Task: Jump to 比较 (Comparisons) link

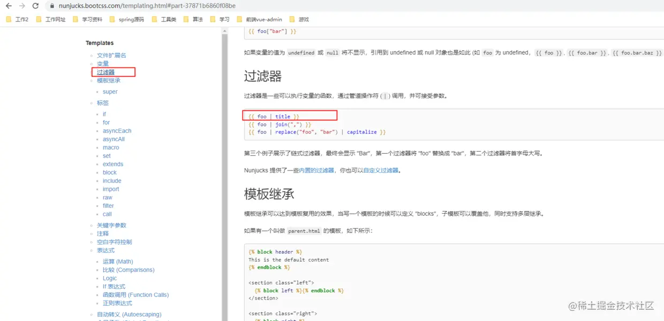Action: click(129, 270)
